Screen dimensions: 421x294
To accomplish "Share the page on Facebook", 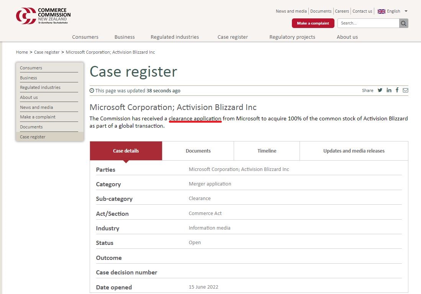I will [397, 90].
